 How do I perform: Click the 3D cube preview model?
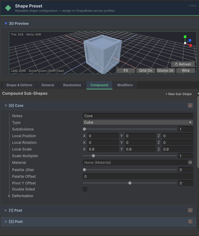pyautogui.click(x=102, y=55)
